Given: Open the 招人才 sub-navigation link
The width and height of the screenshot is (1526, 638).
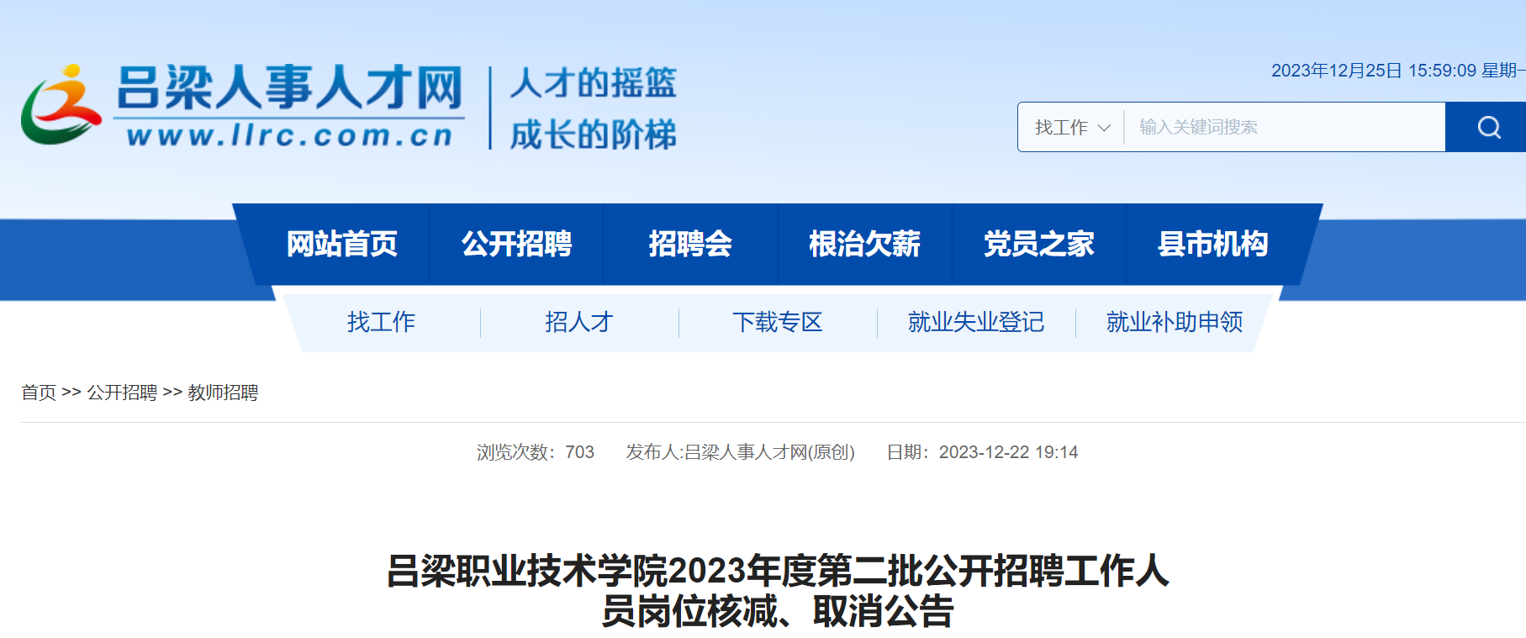Looking at the screenshot, I should point(579,322).
